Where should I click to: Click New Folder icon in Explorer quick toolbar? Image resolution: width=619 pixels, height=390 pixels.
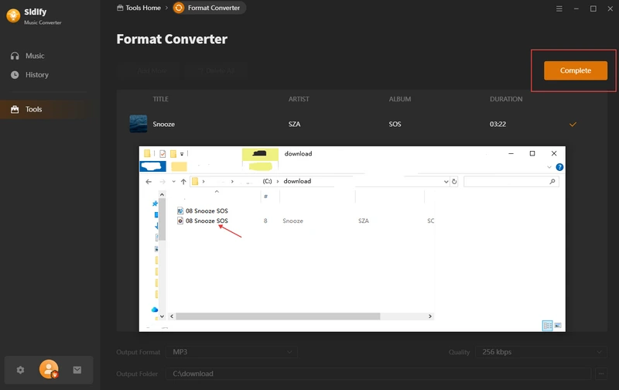[x=173, y=153]
